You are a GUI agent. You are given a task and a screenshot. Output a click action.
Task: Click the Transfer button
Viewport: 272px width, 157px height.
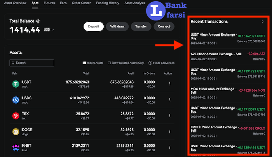point(141,26)
